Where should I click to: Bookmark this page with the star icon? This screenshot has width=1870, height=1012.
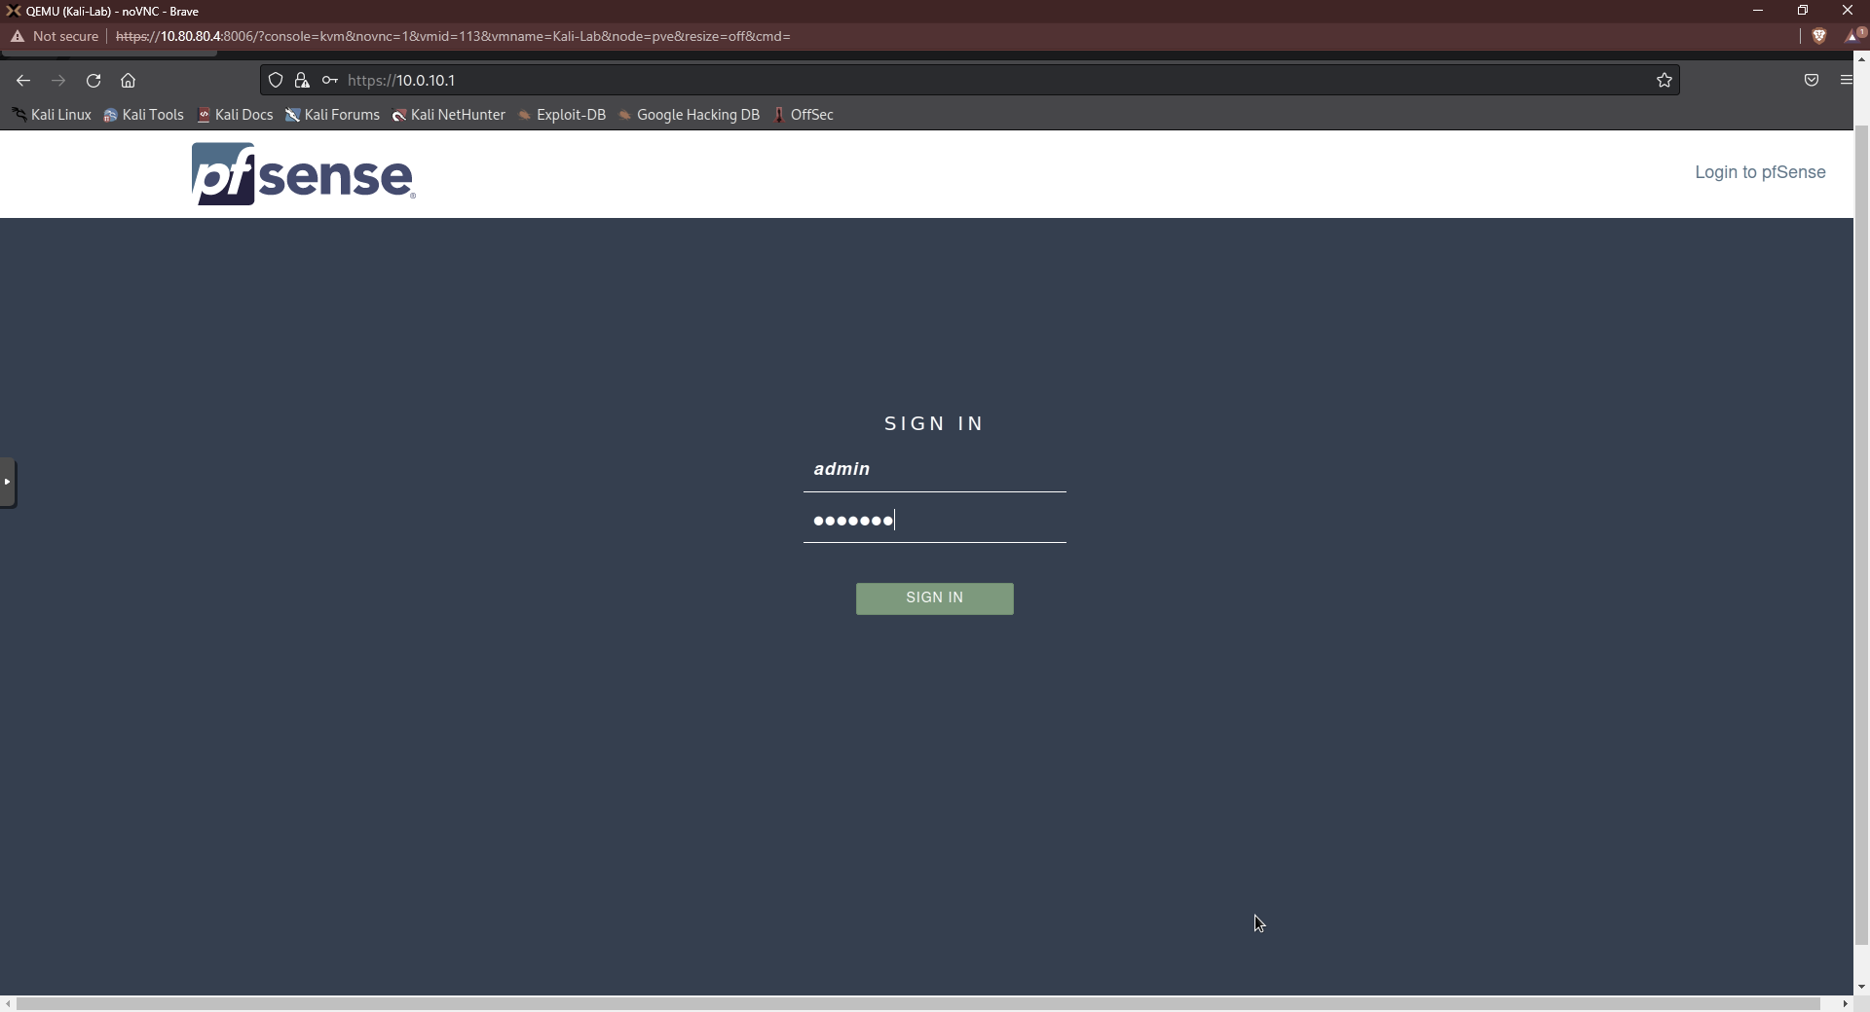tap(1664, 80)
